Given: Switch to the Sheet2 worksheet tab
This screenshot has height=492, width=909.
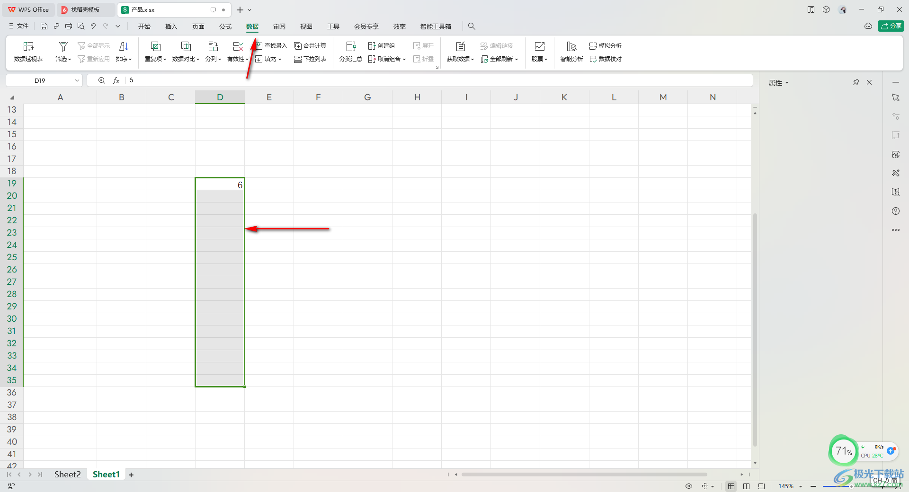Looking at the screenshot, I should 67,474.
